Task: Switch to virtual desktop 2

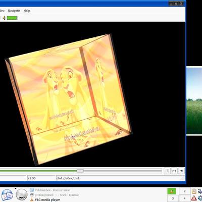Action: tap(184, 191)
